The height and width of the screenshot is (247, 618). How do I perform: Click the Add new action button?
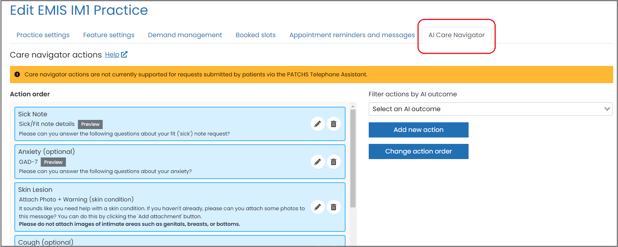pyautogui.click(x=418, y=129)
